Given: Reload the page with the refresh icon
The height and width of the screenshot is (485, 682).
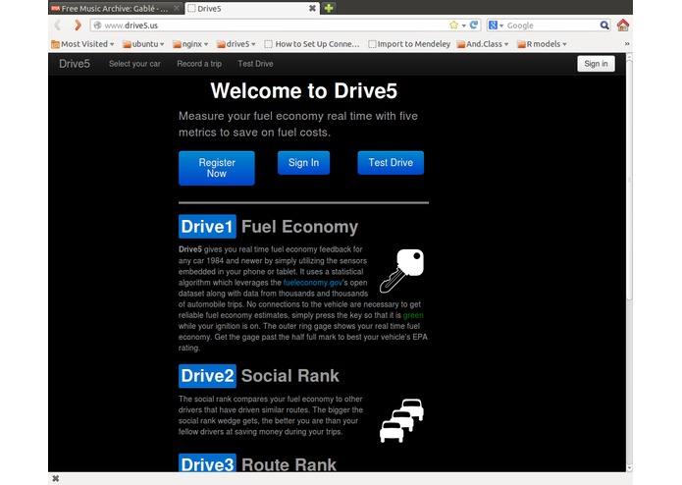Looking at the screenshot, I should click(474, 26).
